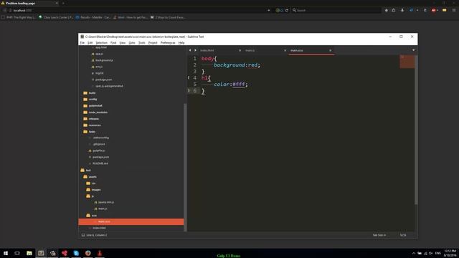Collapse the scss folder
459x258 pixels.
point(94,216)
